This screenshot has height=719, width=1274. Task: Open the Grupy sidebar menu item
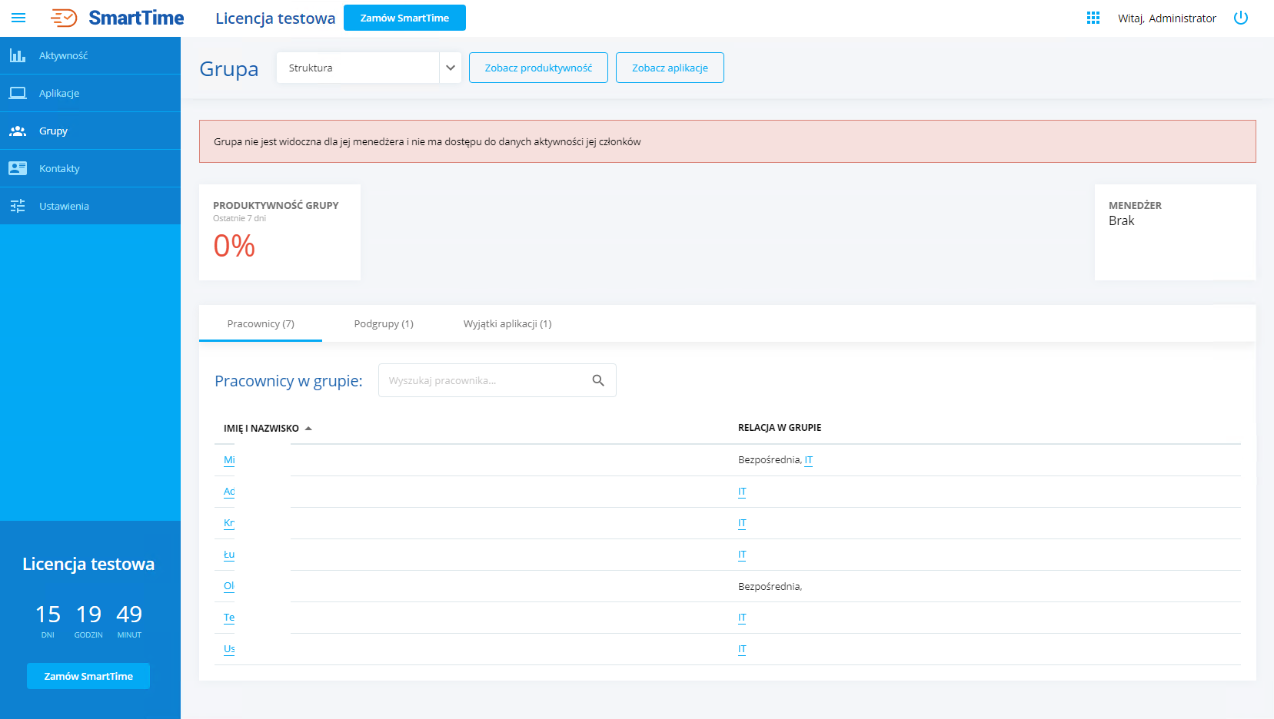53,131
